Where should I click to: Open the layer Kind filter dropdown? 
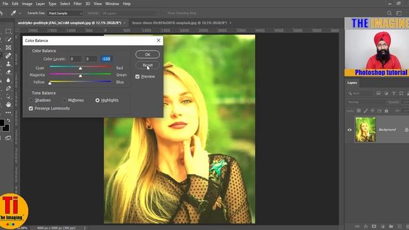click(x=360, y=93)
